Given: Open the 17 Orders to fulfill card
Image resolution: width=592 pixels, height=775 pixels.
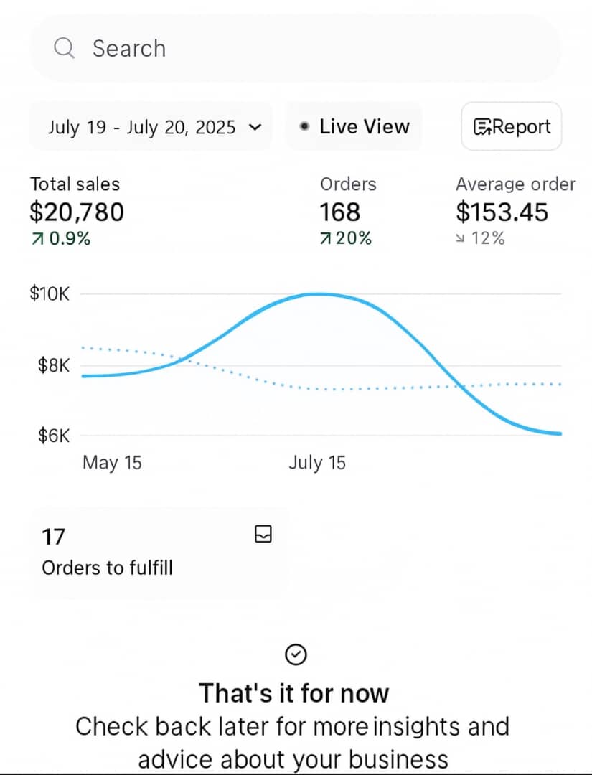Looking at the screenshot, I should (158, 552).
